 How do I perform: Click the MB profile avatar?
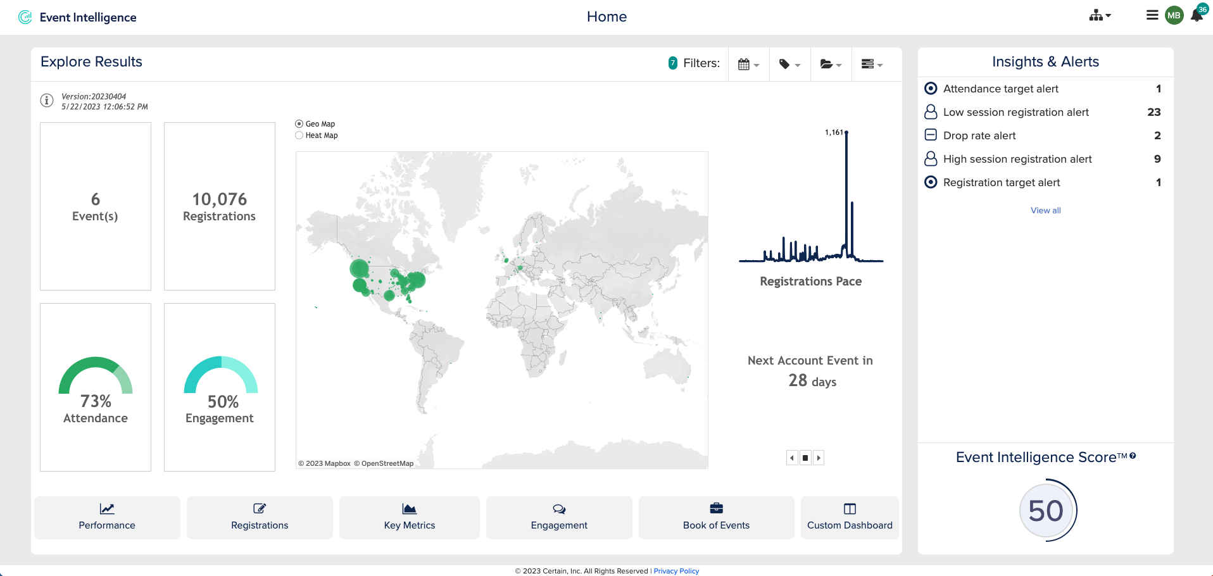(x=1174, y=15)
